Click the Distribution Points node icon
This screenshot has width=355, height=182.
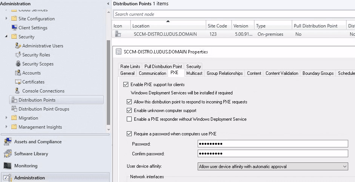tap(14, 100)
